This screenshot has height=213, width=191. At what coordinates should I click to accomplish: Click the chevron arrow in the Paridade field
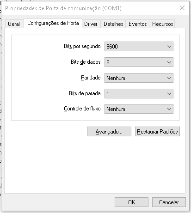(x=169, y=78)
